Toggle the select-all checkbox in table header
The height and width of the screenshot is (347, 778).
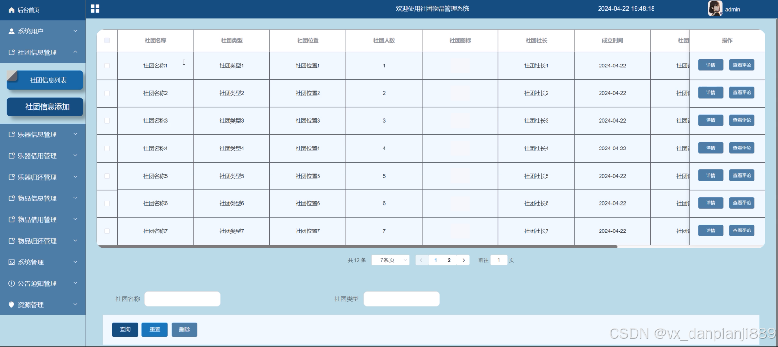[x=107, y=40]
